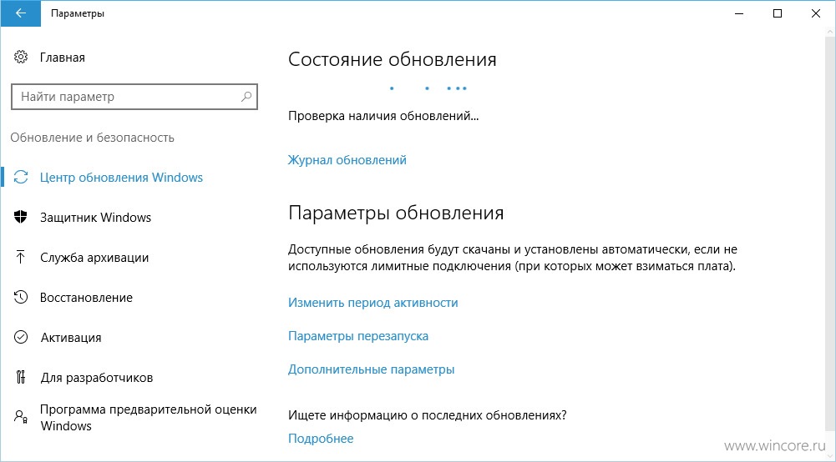Open Журнал обновлений link
The width and height of the screenshot is (836, 462).
[347, 159]
